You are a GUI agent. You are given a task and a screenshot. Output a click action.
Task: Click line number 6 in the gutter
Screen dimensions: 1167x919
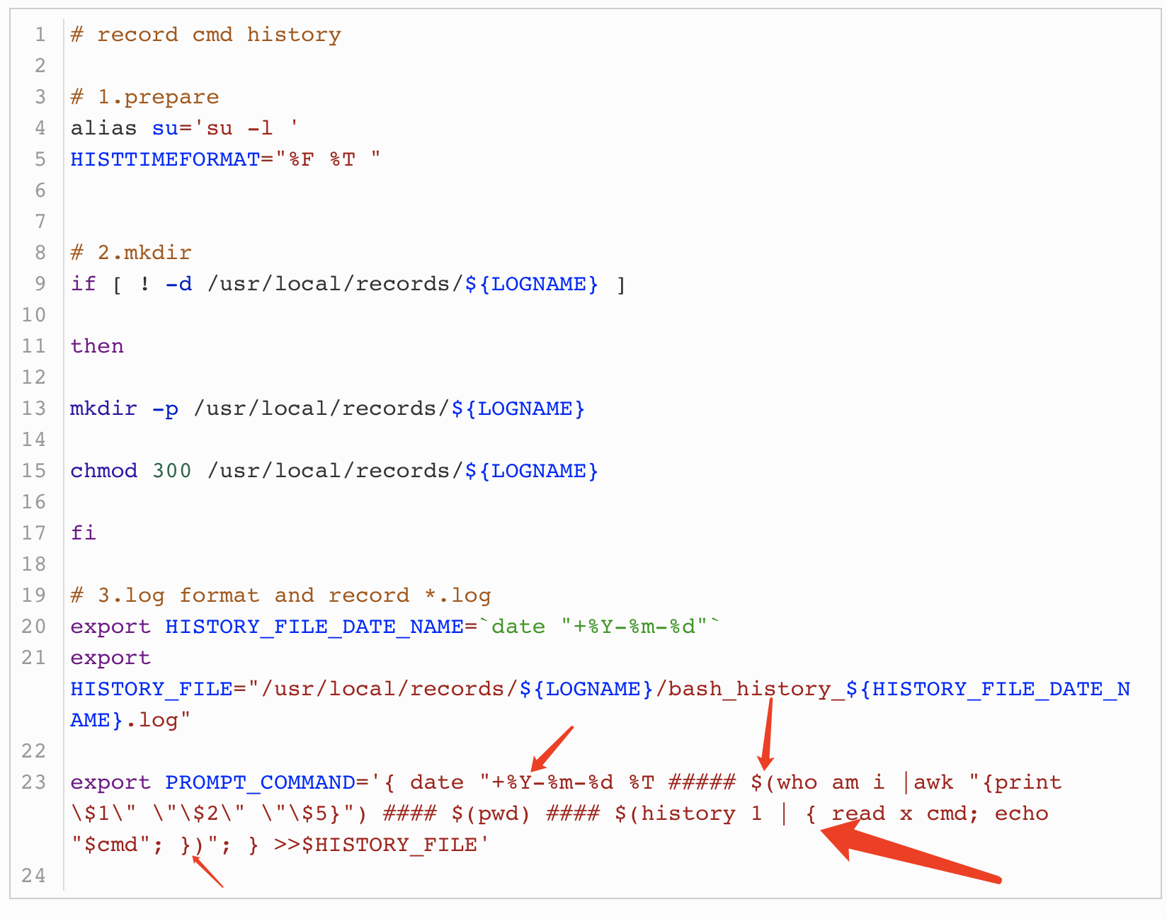click(x=40, y=190)
